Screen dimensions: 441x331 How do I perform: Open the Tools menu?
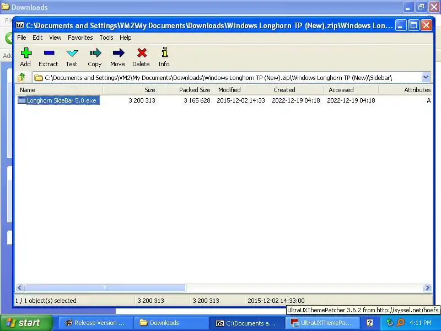coord(106,38)
